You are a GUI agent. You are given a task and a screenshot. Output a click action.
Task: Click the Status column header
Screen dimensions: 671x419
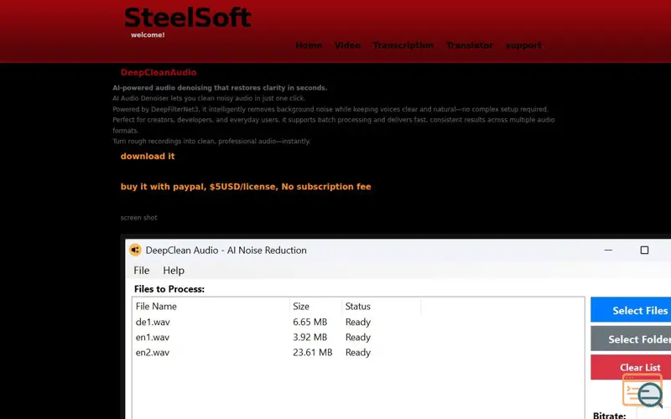pyautogui.click(x=381, y=307)
